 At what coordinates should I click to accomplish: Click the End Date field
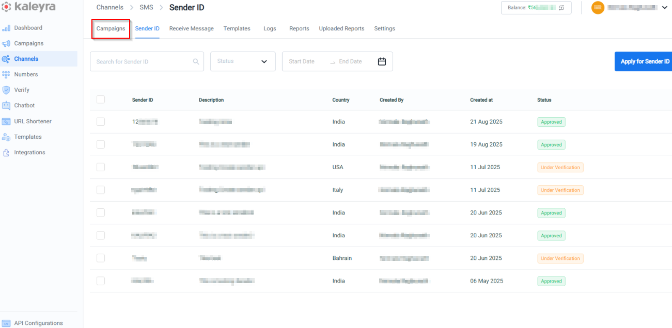tap(350, 61)
